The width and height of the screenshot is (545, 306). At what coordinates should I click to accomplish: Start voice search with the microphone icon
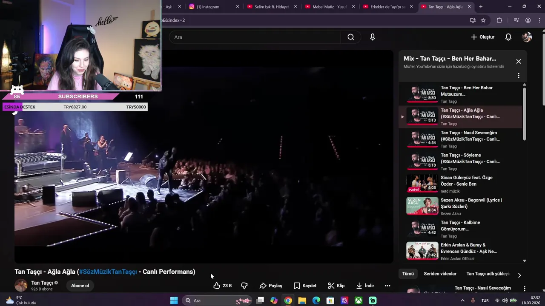pos(373,37)
